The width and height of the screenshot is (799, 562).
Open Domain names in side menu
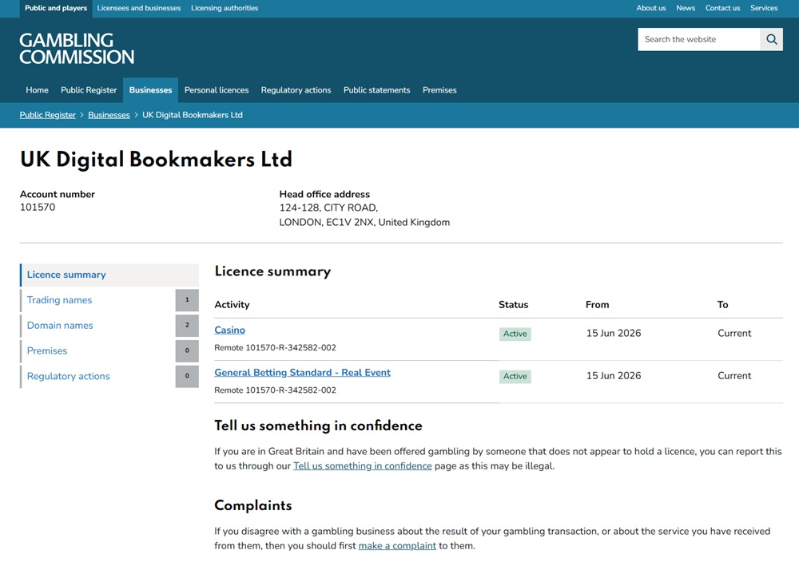[x=60, y=326]
